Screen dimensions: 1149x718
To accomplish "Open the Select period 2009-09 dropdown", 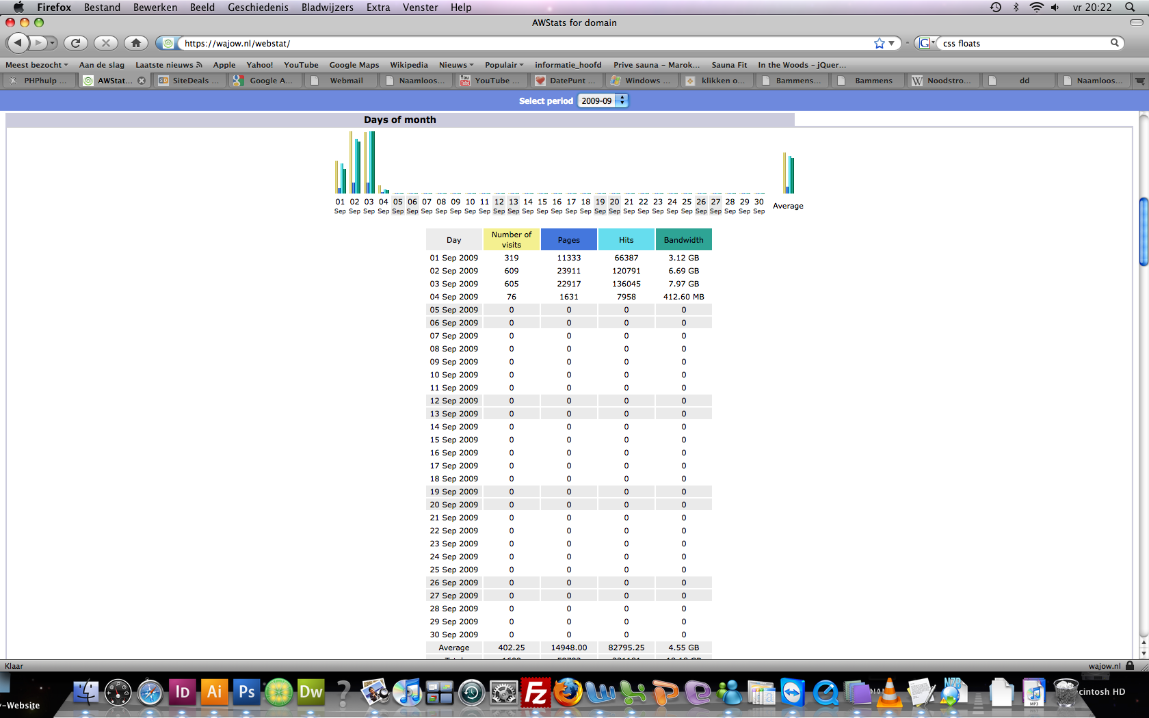I will click(x=603, y=101).
